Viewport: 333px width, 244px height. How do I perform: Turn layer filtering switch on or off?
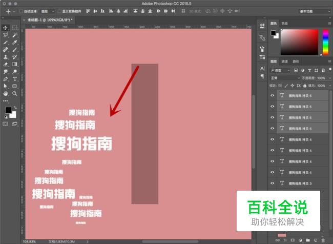(x=330, y=70)
